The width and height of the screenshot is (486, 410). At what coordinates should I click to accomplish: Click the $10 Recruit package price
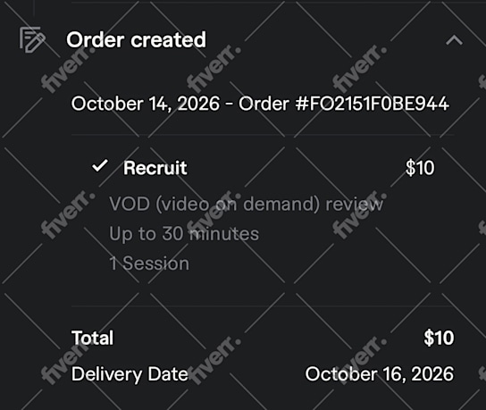click(420, 168)
